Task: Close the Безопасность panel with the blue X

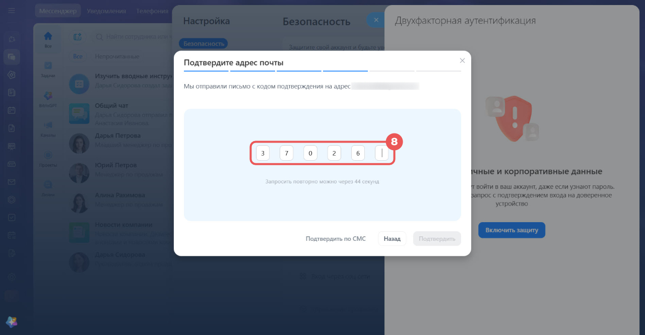Action: [x=375, y=21]
